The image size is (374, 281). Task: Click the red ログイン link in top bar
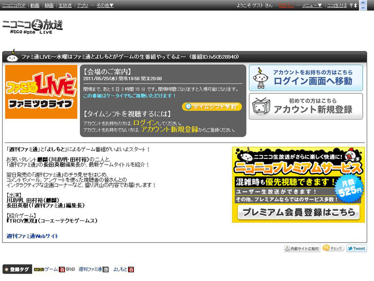tap(286, 5)
